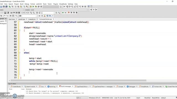Screen dimensions: 177x99
Task: Open the Debugging windows icon
Action: (x=88, y=7)
